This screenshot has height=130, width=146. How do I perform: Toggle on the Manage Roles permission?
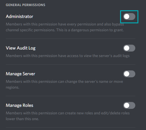pyautogui.click(x=129, y=105)
